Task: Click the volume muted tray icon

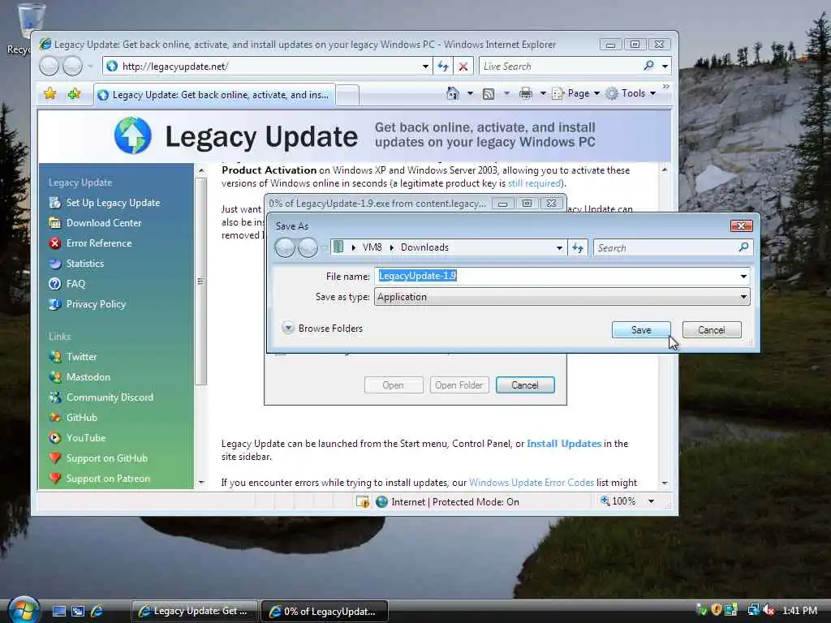Action: point(769,610)
